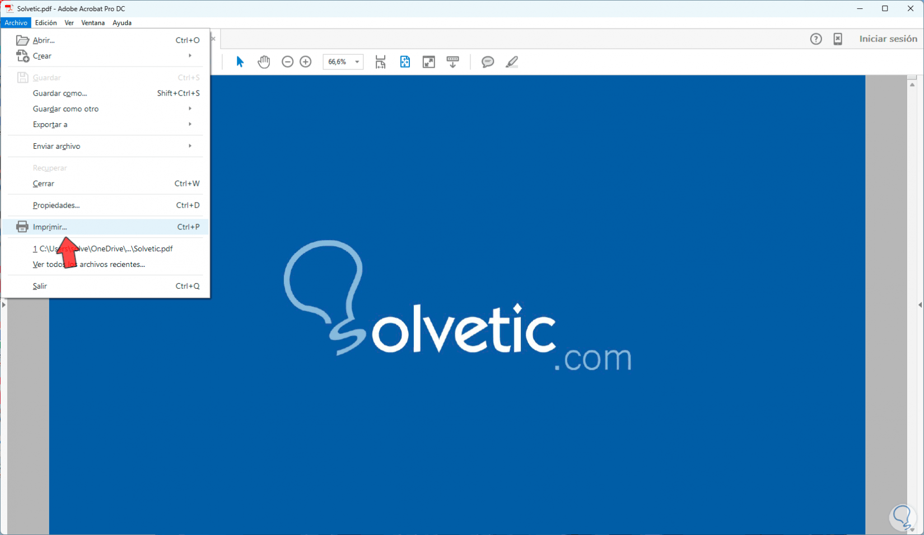
Task: Click the Crear PDF icon
Action: 22,56
